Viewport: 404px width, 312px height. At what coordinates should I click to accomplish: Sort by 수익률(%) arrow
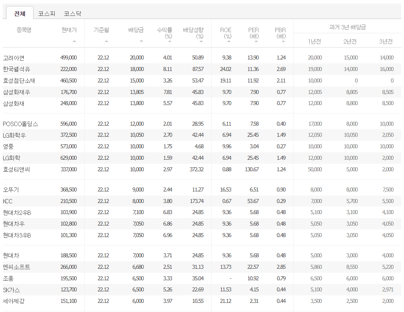(170, 41)
